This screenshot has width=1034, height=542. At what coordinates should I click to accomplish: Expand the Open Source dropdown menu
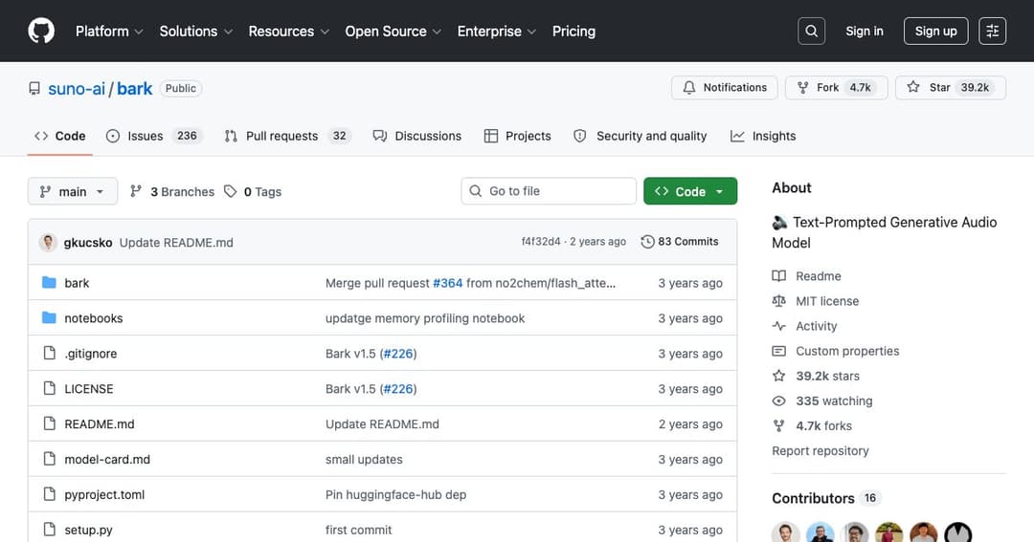393,31
